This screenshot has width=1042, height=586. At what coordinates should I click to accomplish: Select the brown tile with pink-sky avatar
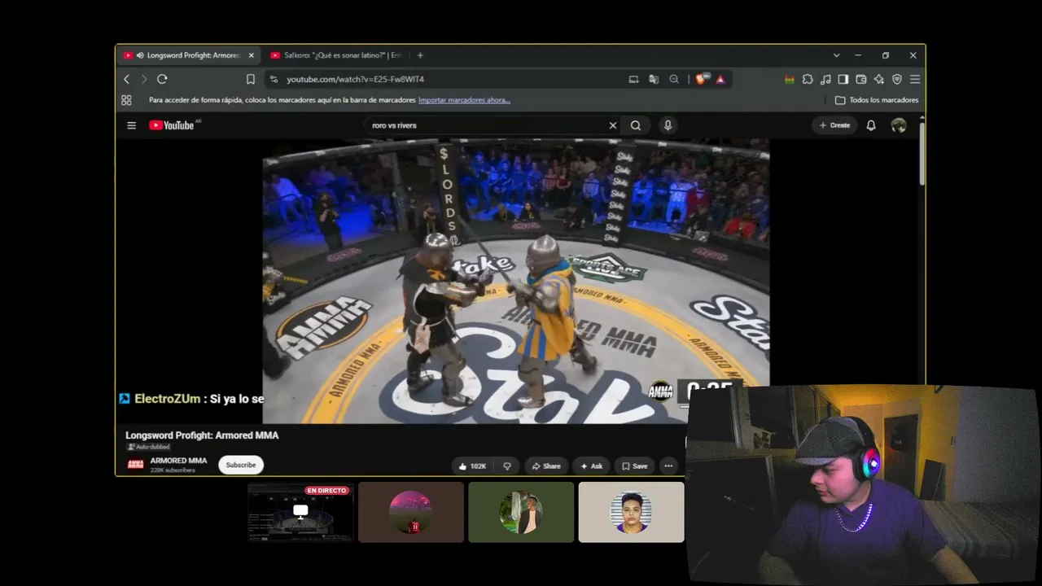[x=411, y=512]
